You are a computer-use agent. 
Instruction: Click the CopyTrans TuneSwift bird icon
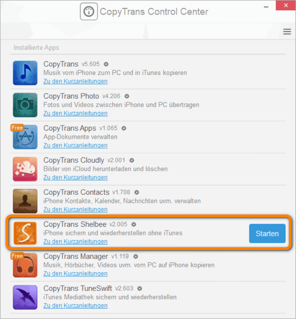point(25,297)
